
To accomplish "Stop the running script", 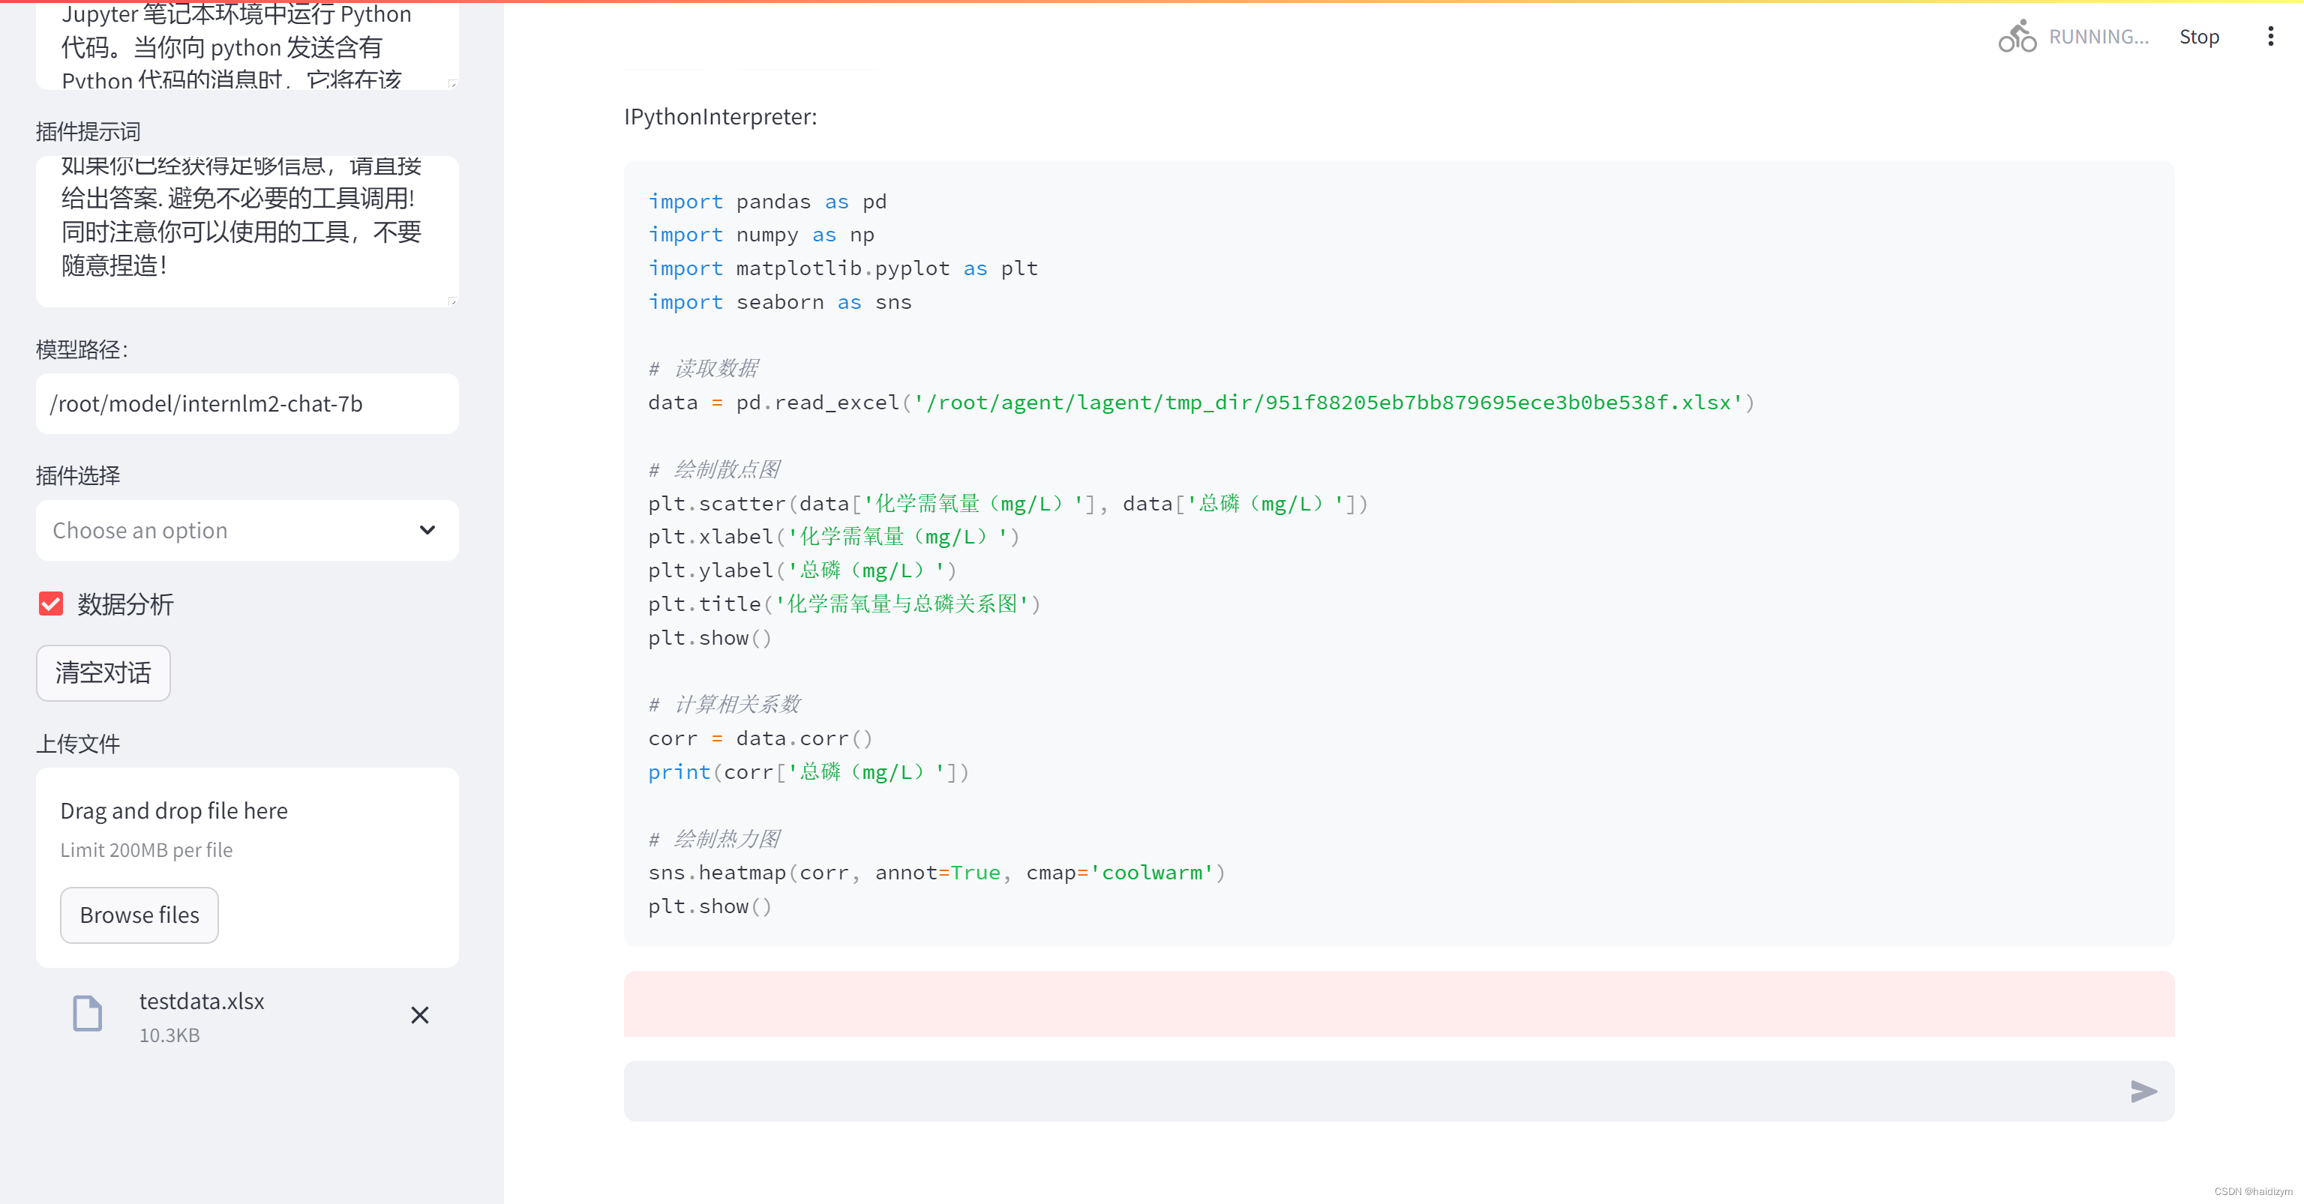I will [2198, 37].
